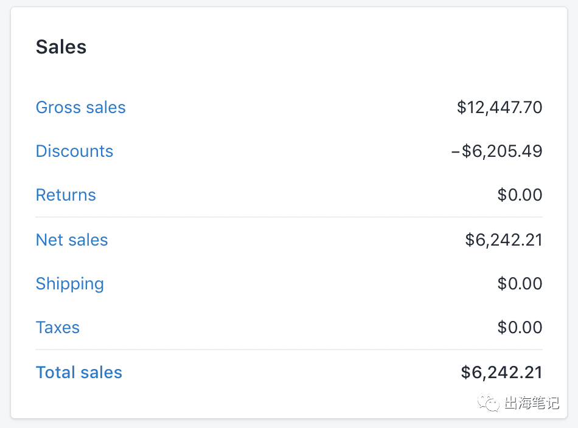This screenshot has width=578, height=428.
Task: Click the $0.00 value beside Shipping
Action: click(520, 284)
